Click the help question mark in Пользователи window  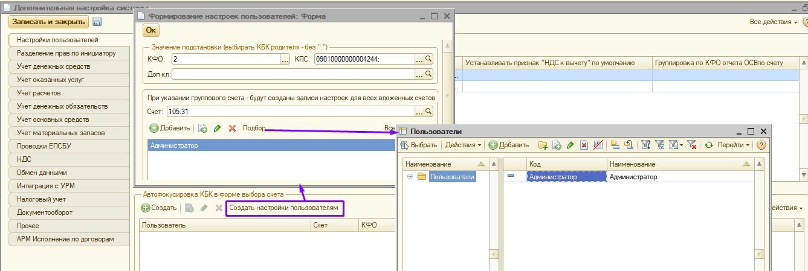coord(761,145)
